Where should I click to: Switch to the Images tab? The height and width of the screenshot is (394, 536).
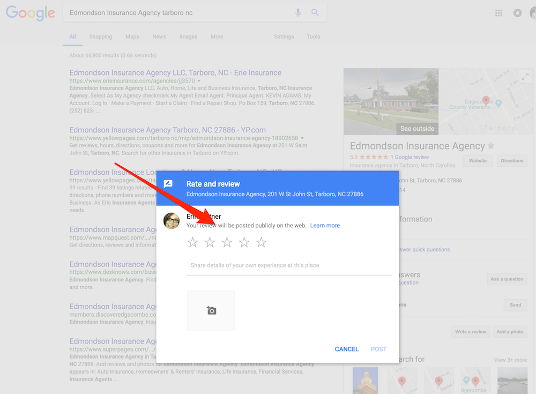(x=188, y=36)
